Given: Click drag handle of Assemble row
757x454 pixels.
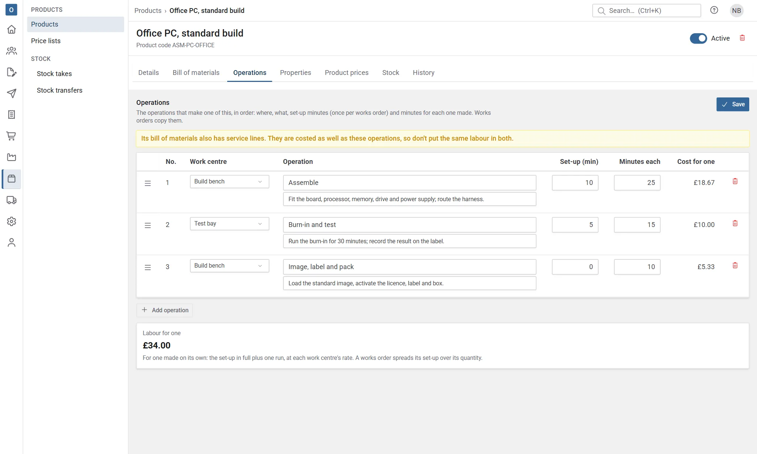Looking at the screenshot, I should (x=148, y=183).
